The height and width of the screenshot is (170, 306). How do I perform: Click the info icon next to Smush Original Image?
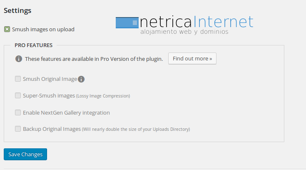81,79
